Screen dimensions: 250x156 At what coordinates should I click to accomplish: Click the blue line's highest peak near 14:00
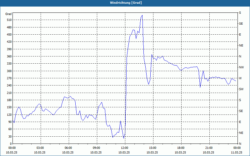pos(142,15)
